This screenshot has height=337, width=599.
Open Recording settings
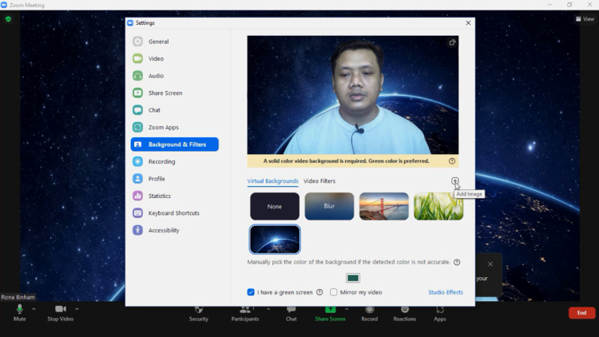pyautogui.click(x=175, y=161)
